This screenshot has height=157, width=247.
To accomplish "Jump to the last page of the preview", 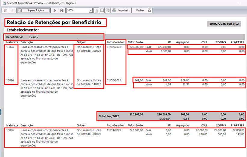I will click(x=62, y=10).
